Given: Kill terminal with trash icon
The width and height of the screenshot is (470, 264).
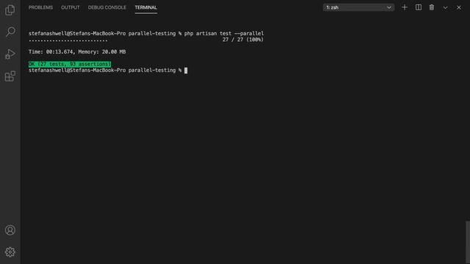Looking at the screenshot, I should [x=432, y=7].
